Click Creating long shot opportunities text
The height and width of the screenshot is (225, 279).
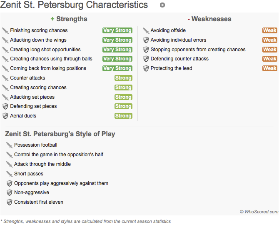click(x=45, y=50)
